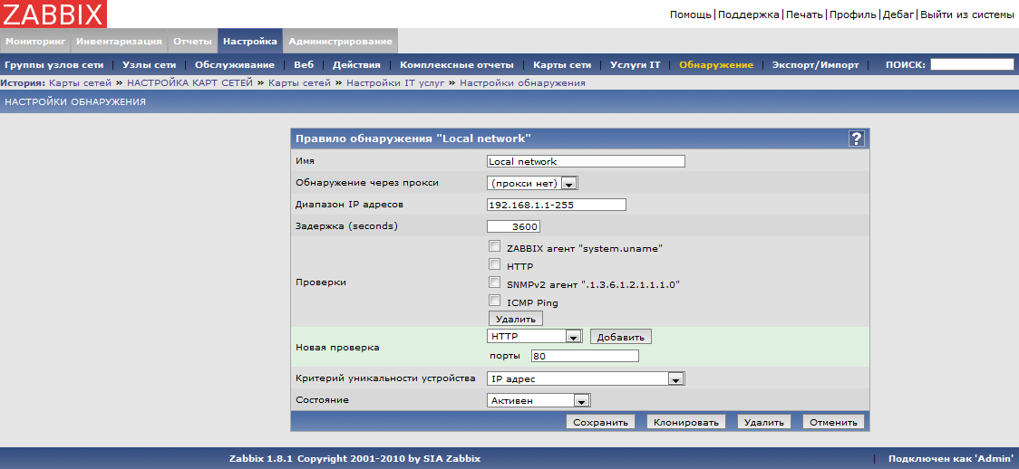Open Настройки обнаружения history link
Viewport: 1019px width, 469px height.
click(x=522, y=83)
